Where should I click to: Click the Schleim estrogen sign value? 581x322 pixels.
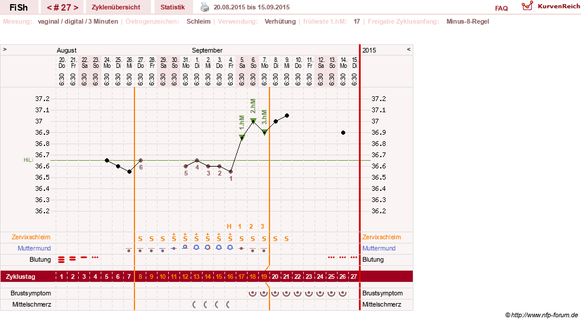198,21
